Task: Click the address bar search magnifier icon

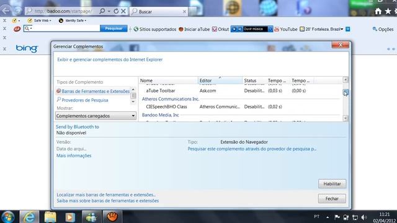Action: coord(102,11)
